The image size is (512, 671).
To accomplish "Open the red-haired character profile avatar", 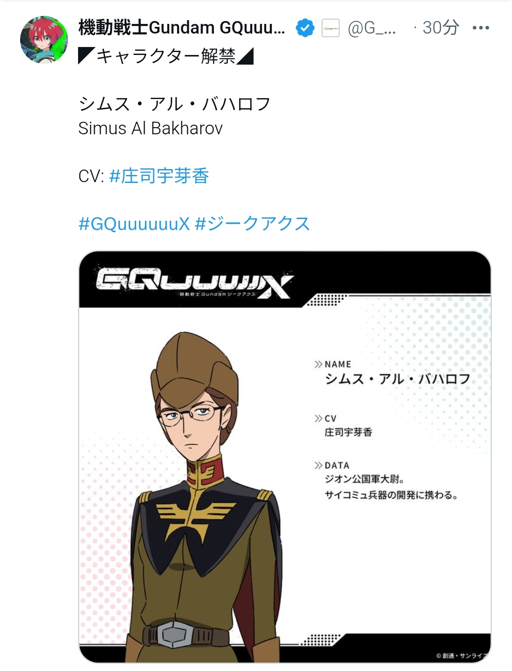I will click(x=44, y=40).
